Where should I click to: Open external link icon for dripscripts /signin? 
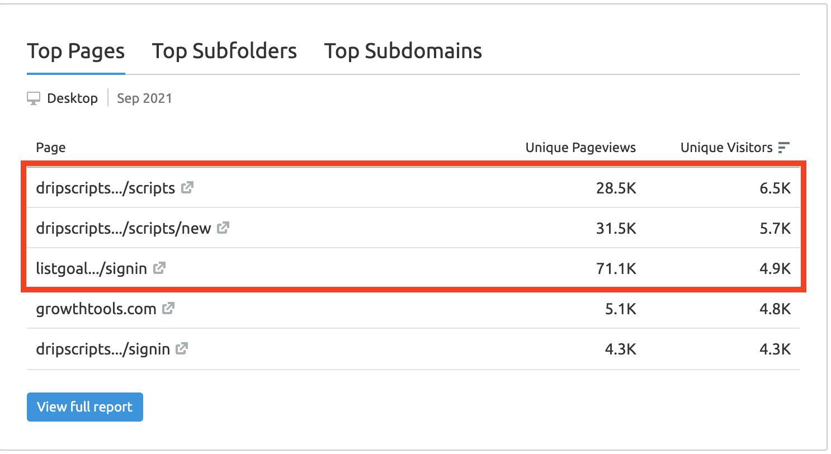[x=182, y=349]
